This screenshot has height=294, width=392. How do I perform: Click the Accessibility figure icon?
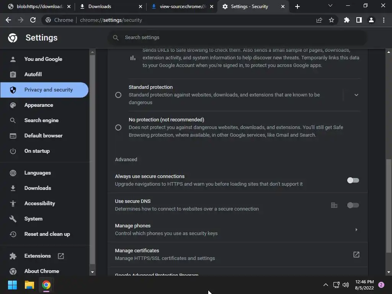click(13, 204)
